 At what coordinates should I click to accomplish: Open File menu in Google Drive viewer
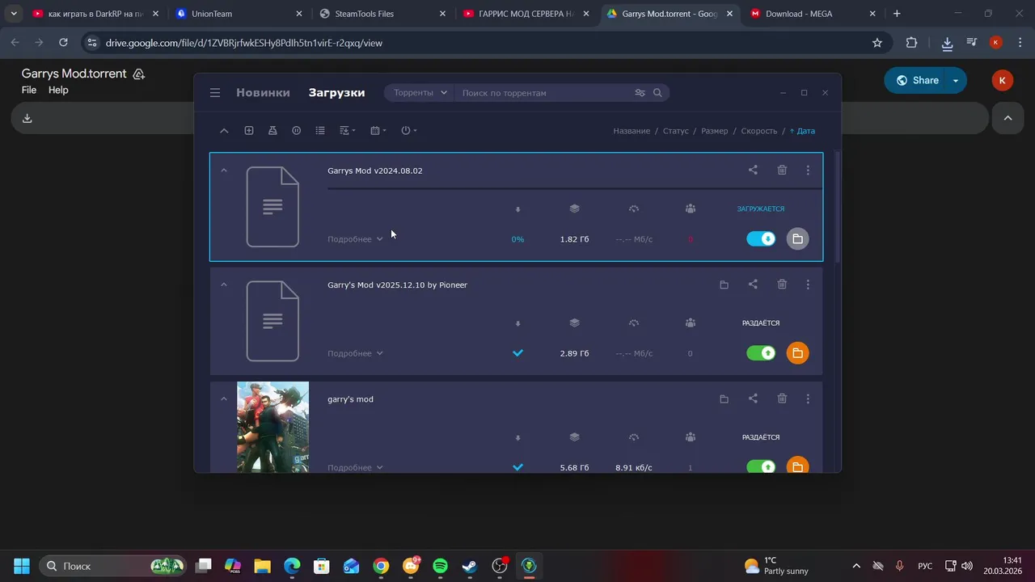[29, 90]
